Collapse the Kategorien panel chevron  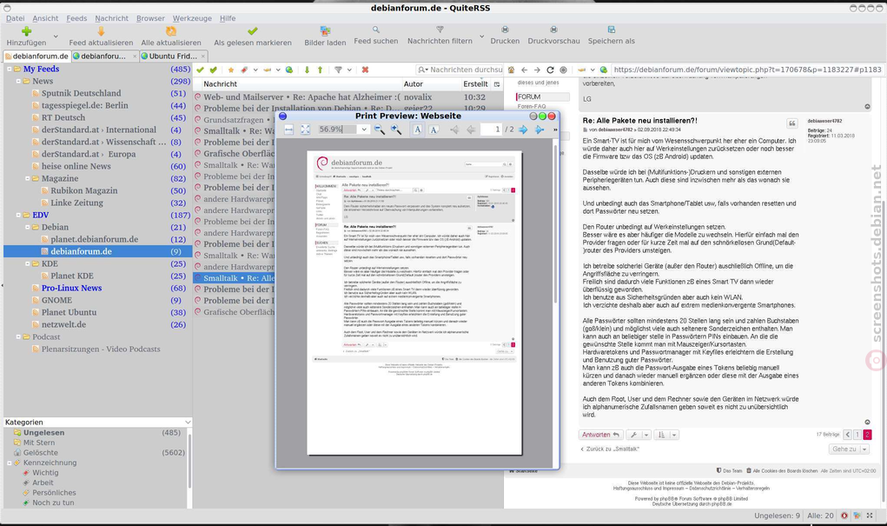coord(188,423)
